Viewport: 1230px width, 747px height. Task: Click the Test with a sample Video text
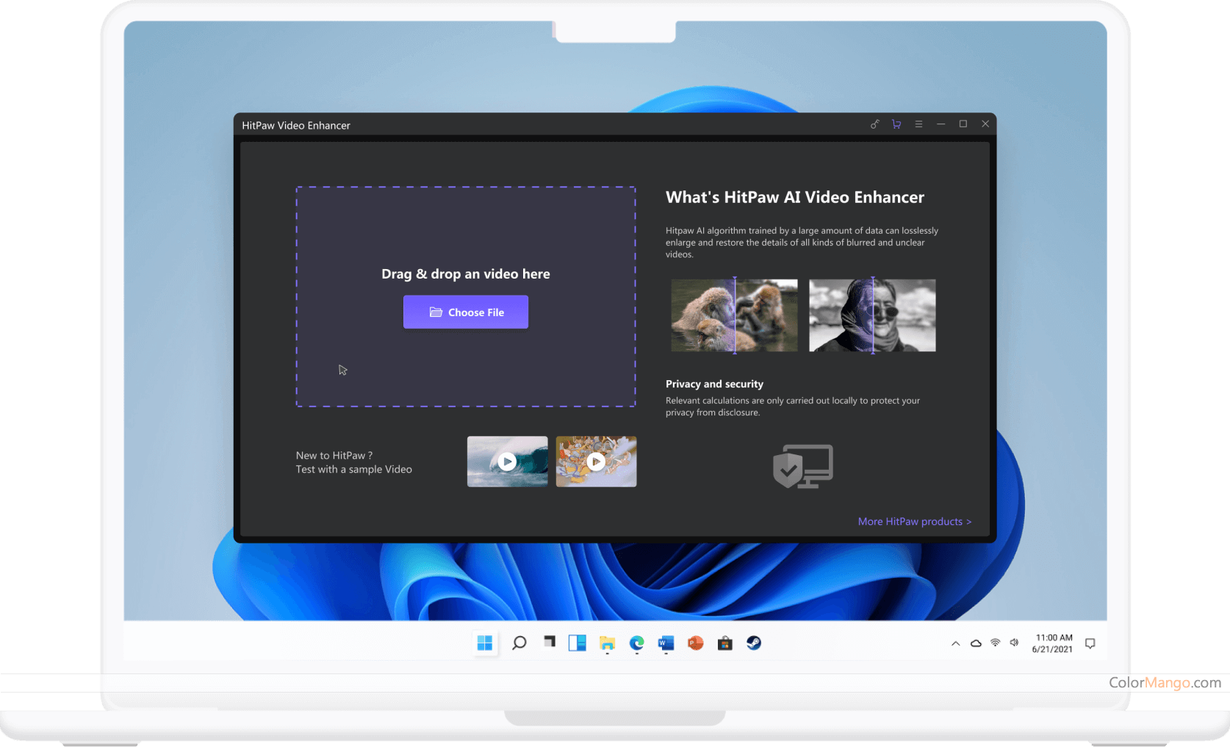pos(354,469)
